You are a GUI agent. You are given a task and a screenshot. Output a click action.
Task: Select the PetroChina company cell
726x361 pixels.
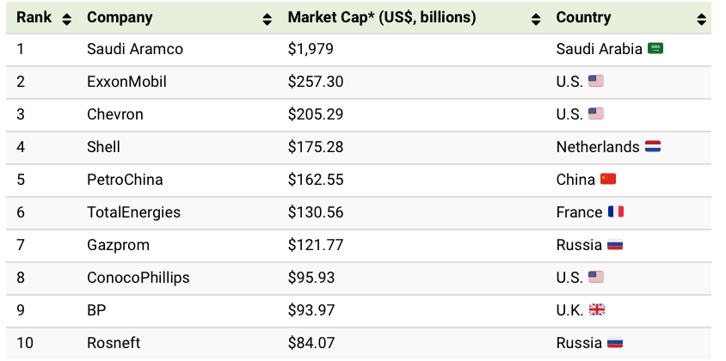[125, 180]
